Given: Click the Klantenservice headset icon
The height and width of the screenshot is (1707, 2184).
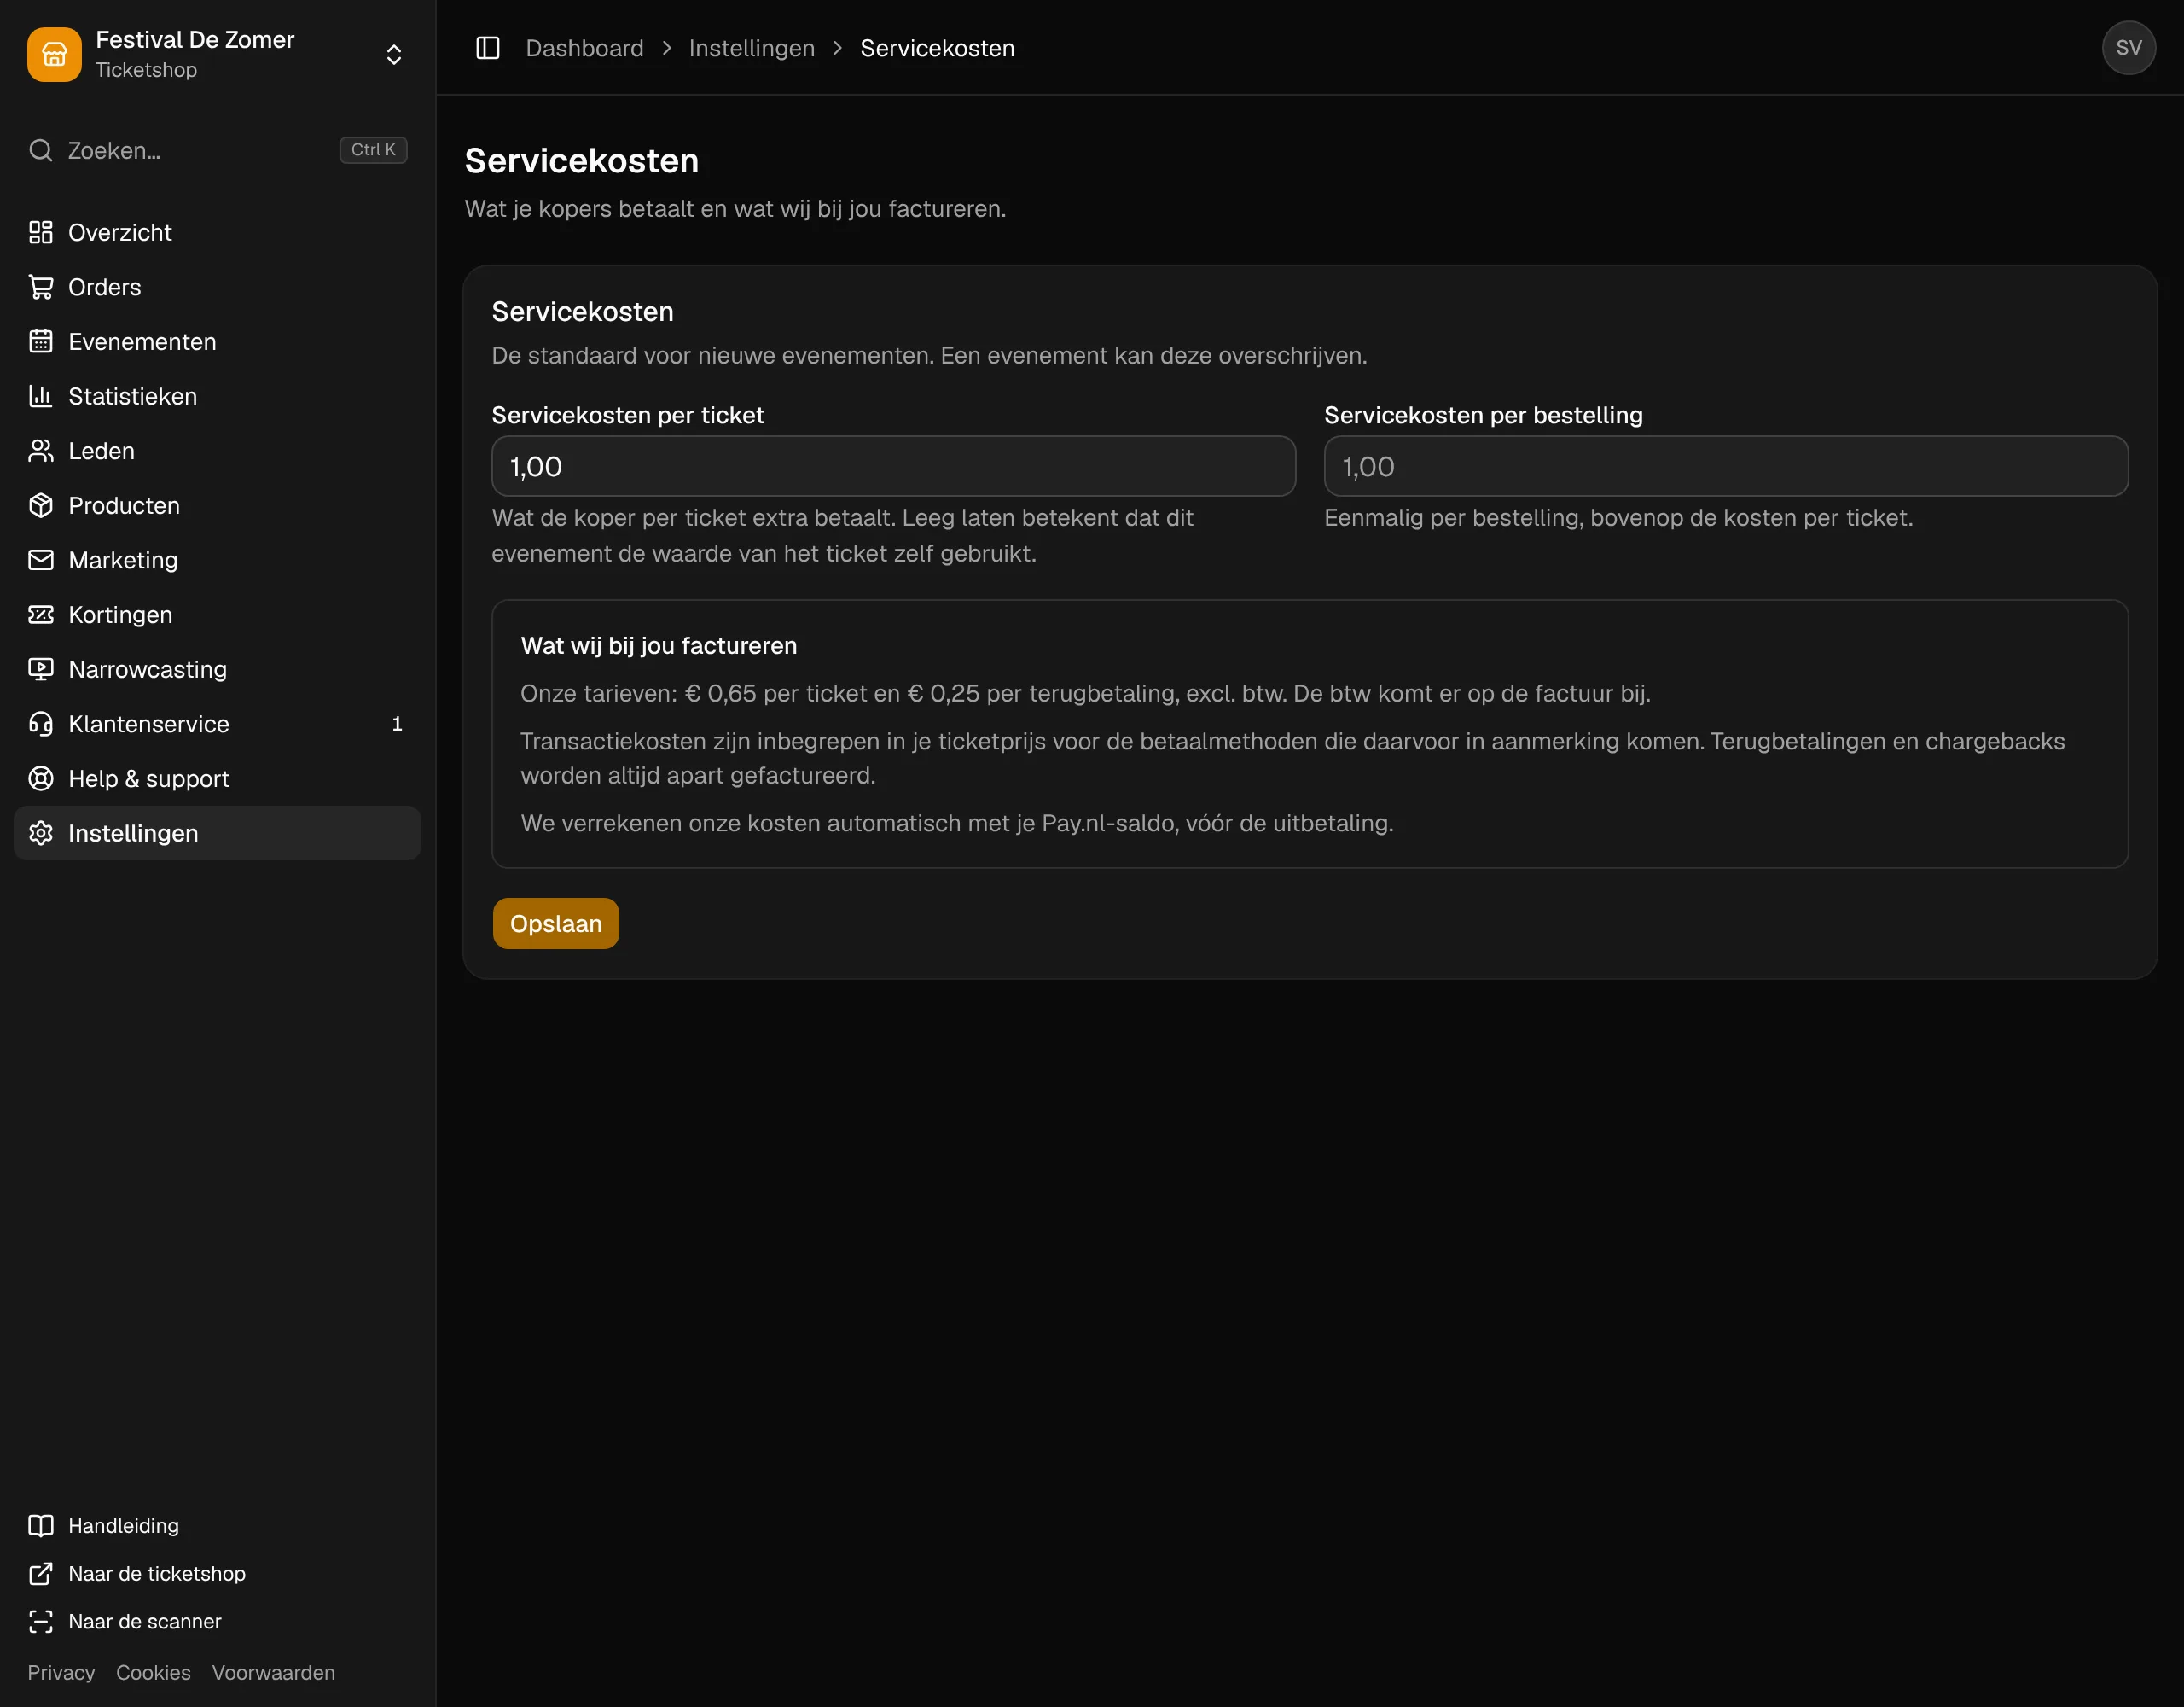Looking at the screenshot, I should coord(41,724).
